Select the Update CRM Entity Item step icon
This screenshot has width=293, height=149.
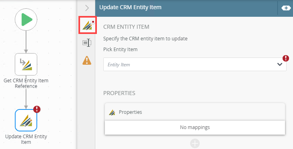pos(26,120)
